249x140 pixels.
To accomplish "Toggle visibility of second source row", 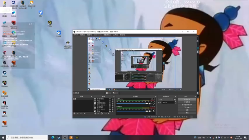I will pos(110,101).
